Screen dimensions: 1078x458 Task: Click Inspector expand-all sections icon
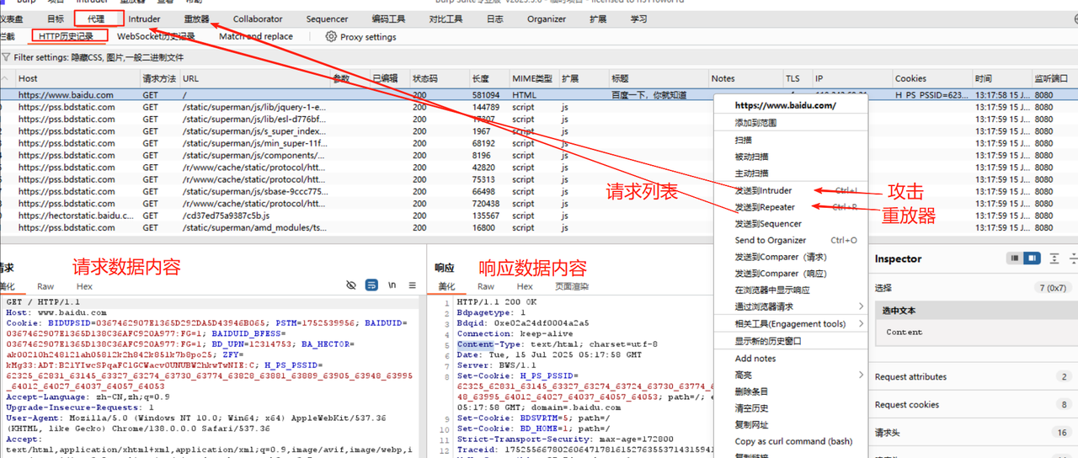[x=1055, y=258]
